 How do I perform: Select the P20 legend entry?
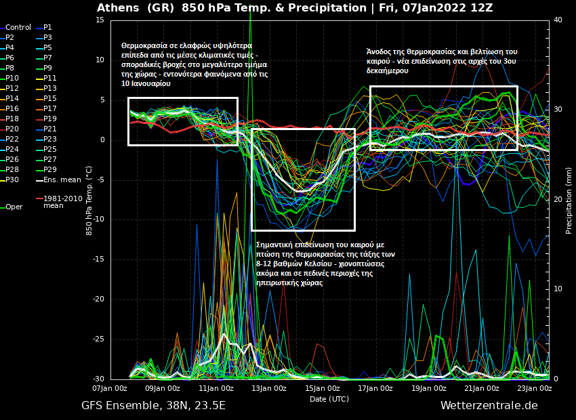[x=12, y=129]
